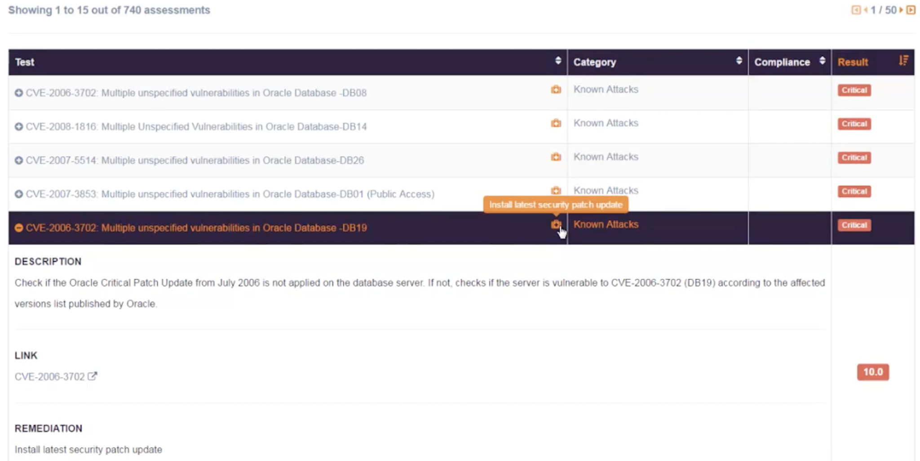The image size is (920, 461).
Task: Go to the first page of assessments
Action: coord(856,10)
